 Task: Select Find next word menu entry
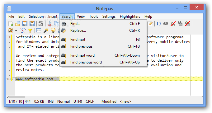tap(103, 55)
